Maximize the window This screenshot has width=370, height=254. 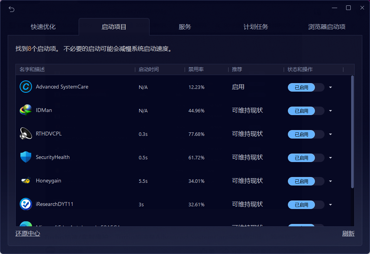(x=348, y=8)
